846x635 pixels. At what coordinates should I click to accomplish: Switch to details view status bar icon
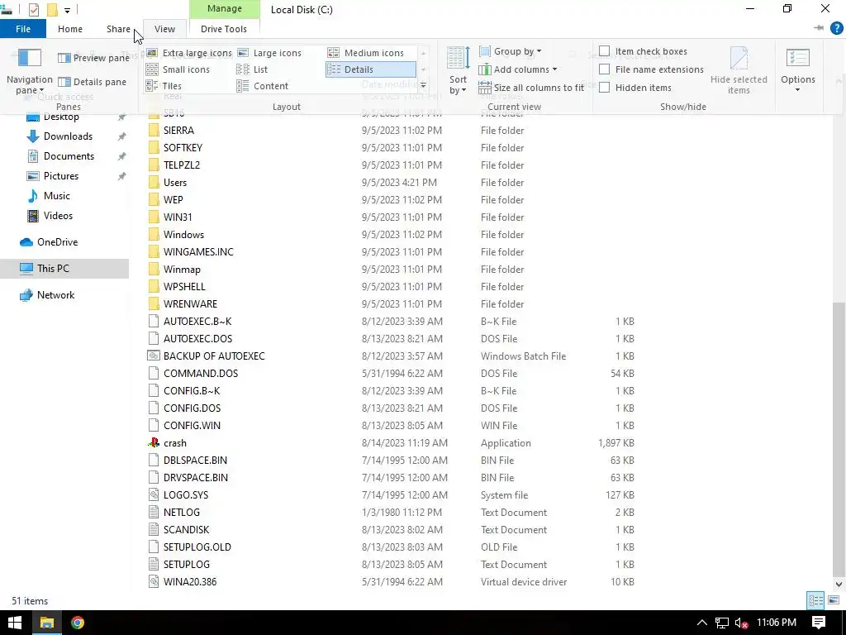point(815,600)
